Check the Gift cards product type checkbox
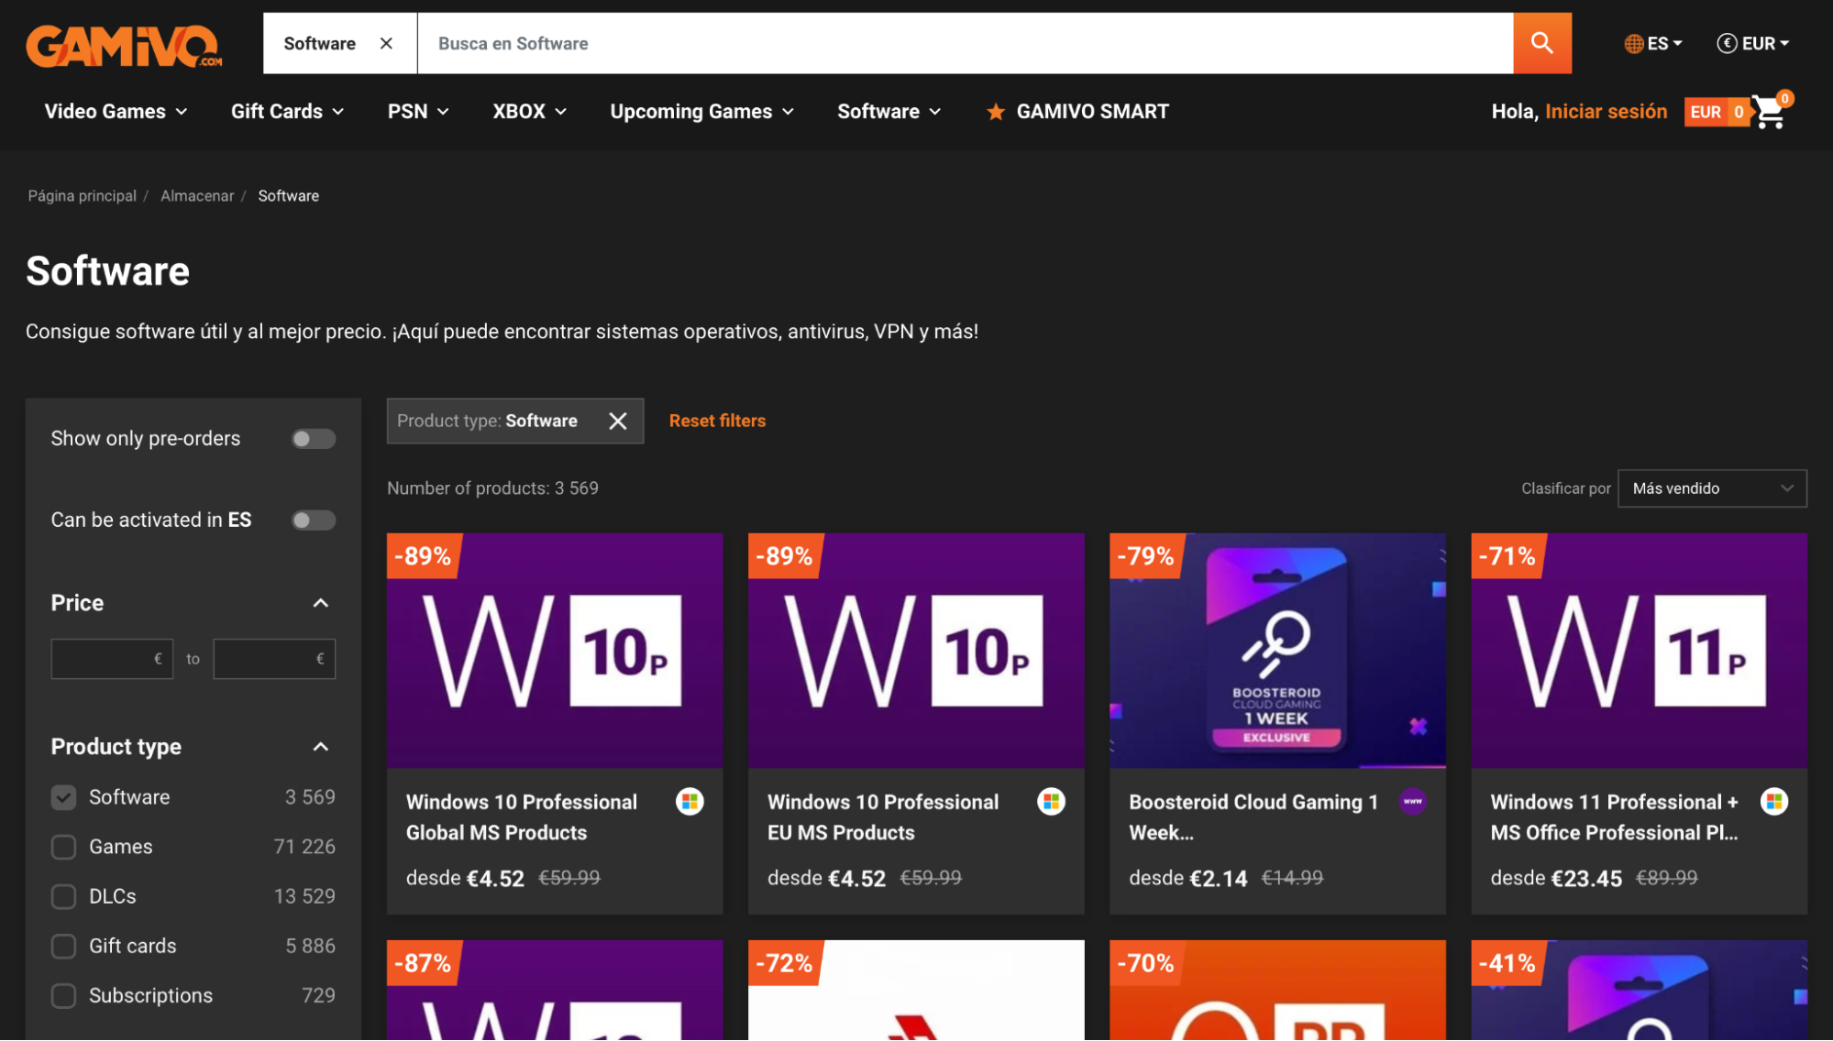Viewport: 1833px width, 1041px height. pos(63,946)
